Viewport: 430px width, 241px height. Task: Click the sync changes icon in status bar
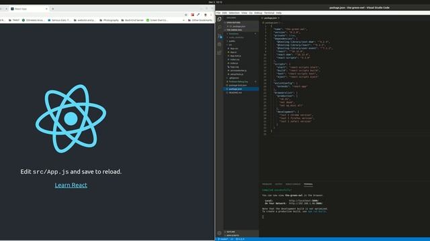click(x=232, y=239)
